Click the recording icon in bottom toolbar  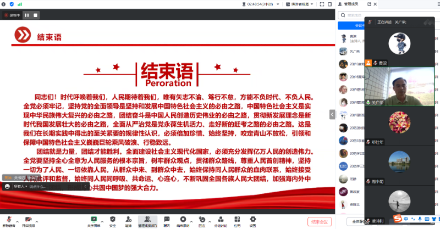tap(183, 220)
